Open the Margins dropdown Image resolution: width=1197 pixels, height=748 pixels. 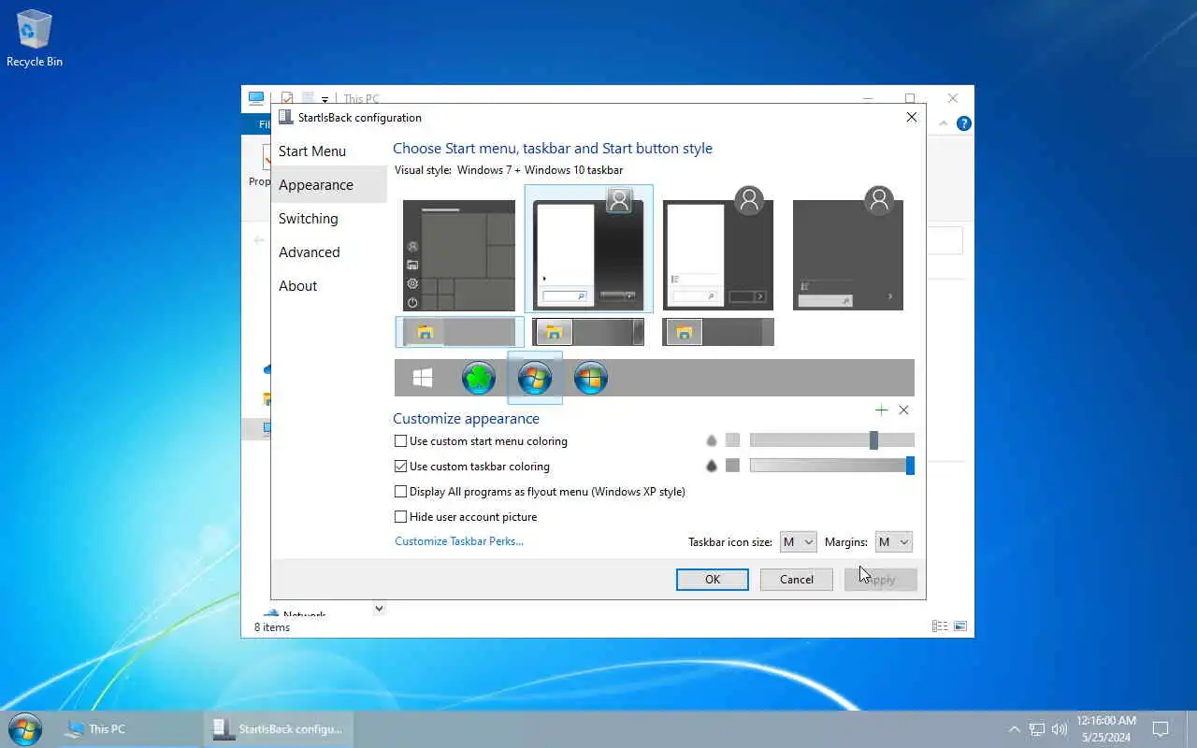coord(893,541)
